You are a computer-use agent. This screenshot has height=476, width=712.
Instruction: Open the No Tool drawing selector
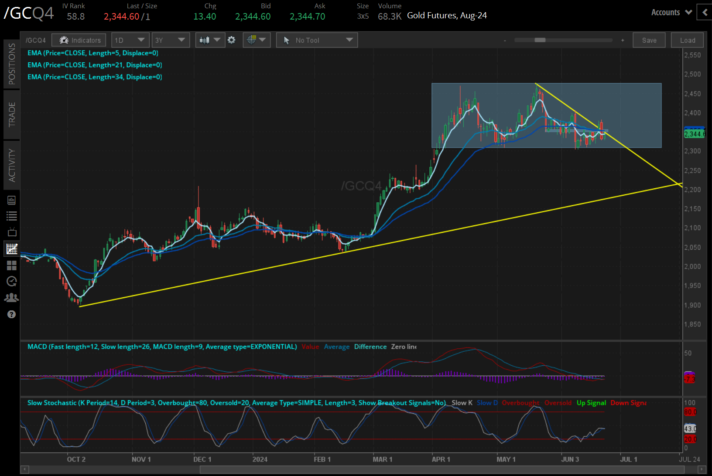tap(317, 40)
